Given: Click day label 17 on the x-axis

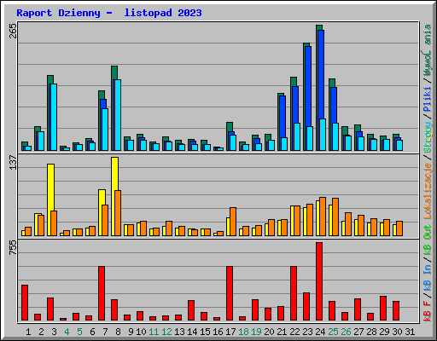Looking at the screenshot, I should pyautogui.click(x=230, y=332).
